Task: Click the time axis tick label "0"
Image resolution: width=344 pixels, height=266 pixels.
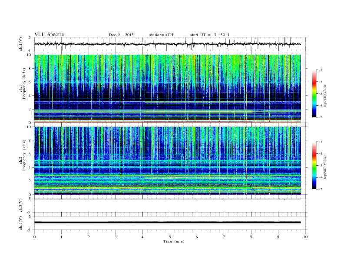Action: (x=34, y=237)
